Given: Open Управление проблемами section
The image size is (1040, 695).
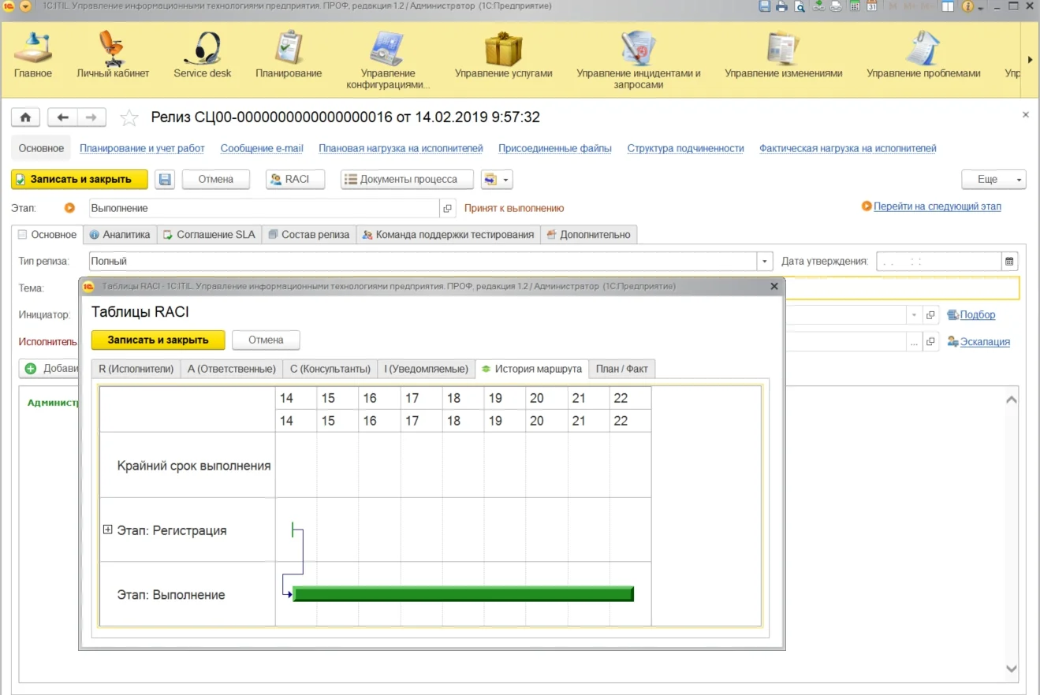Looking at the screenshot, I should pyautogui.click(x=923, y=55).
